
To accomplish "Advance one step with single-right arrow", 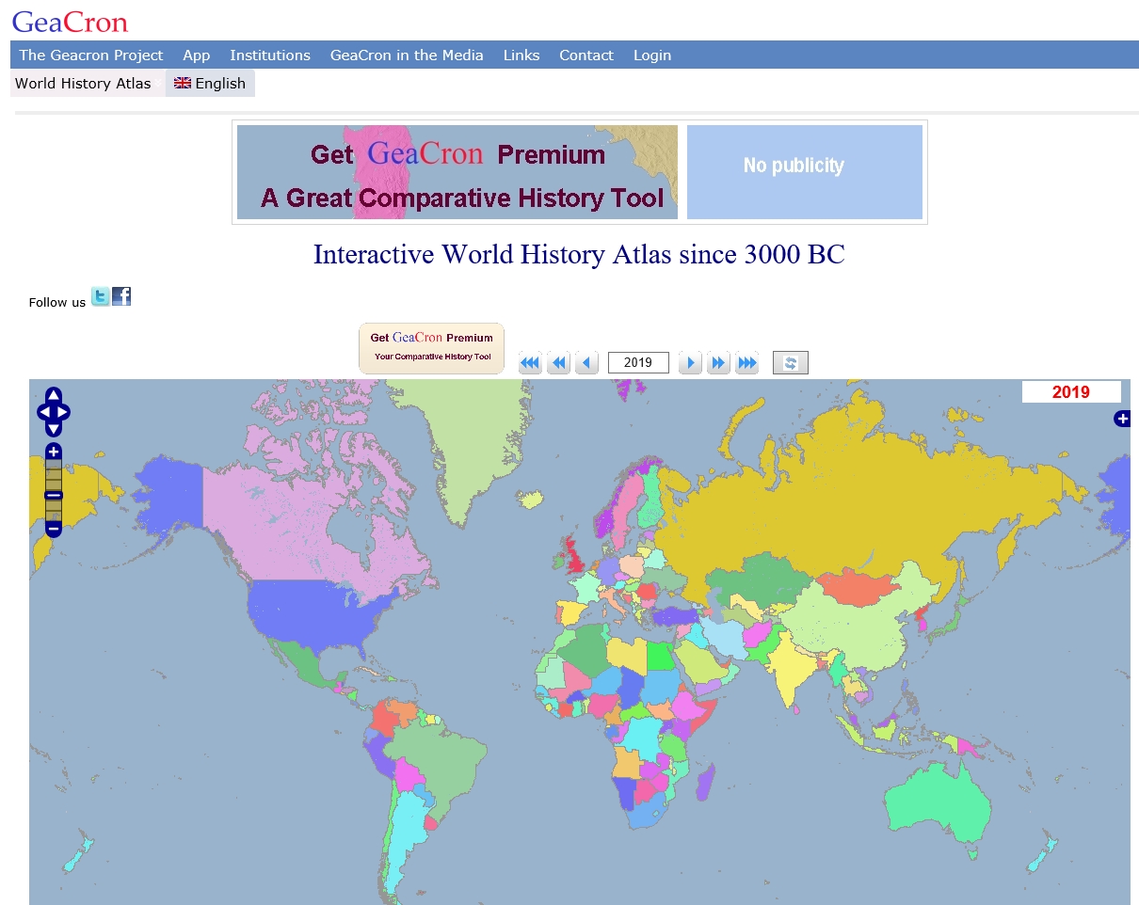I will [x=690, y=363].
